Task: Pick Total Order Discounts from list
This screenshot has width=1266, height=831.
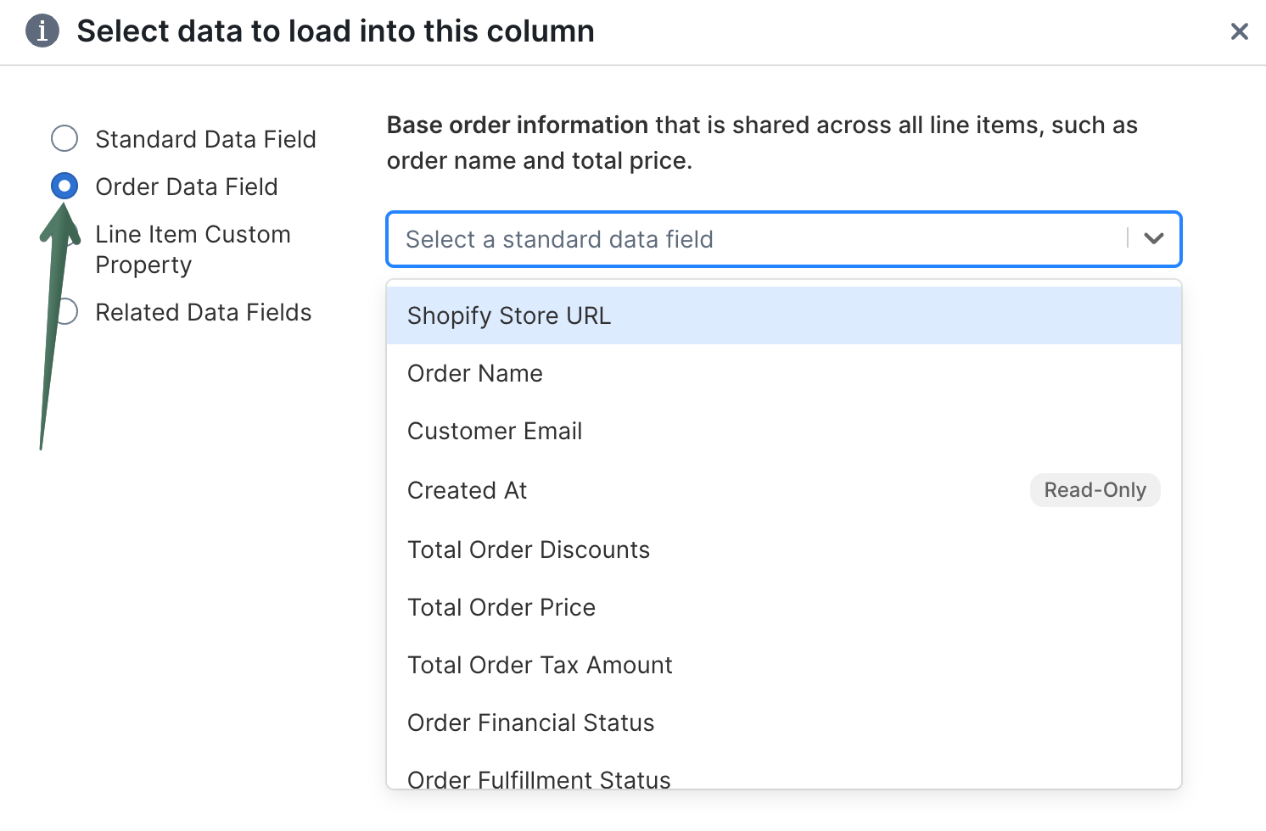Action: (x=529, y=549)
